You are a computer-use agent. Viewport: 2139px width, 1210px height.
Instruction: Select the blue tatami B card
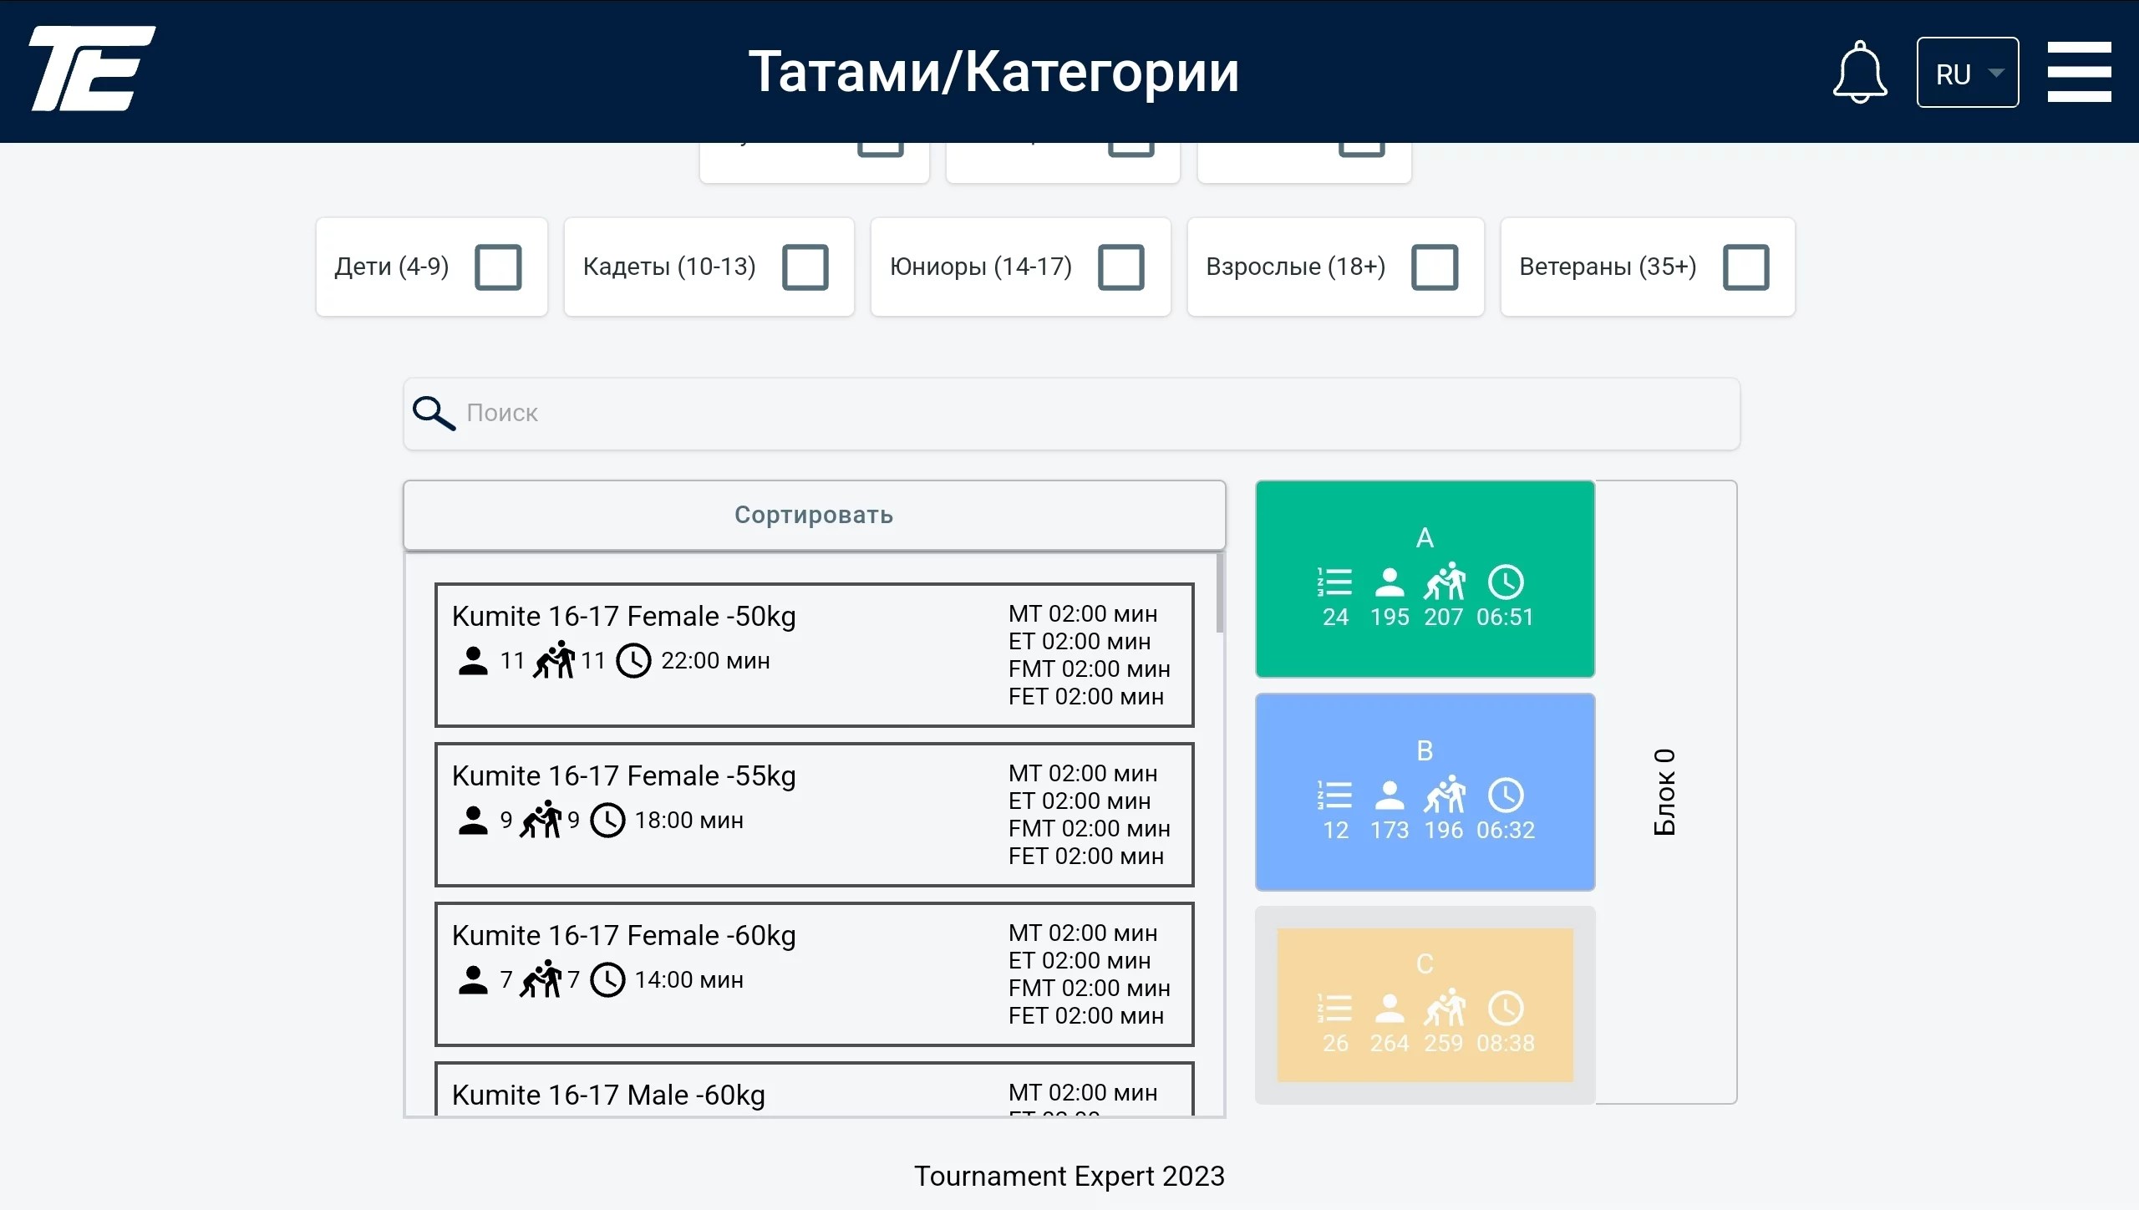tap(1425, 791)
